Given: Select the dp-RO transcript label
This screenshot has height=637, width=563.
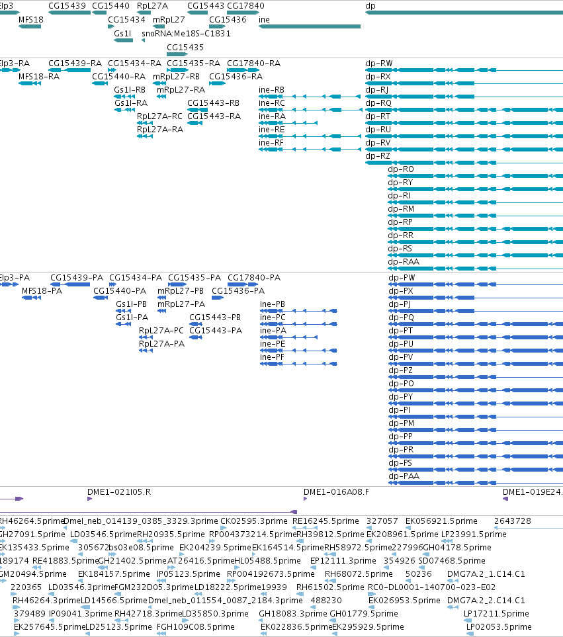Looking at the screenshot, I should [401, 169].
